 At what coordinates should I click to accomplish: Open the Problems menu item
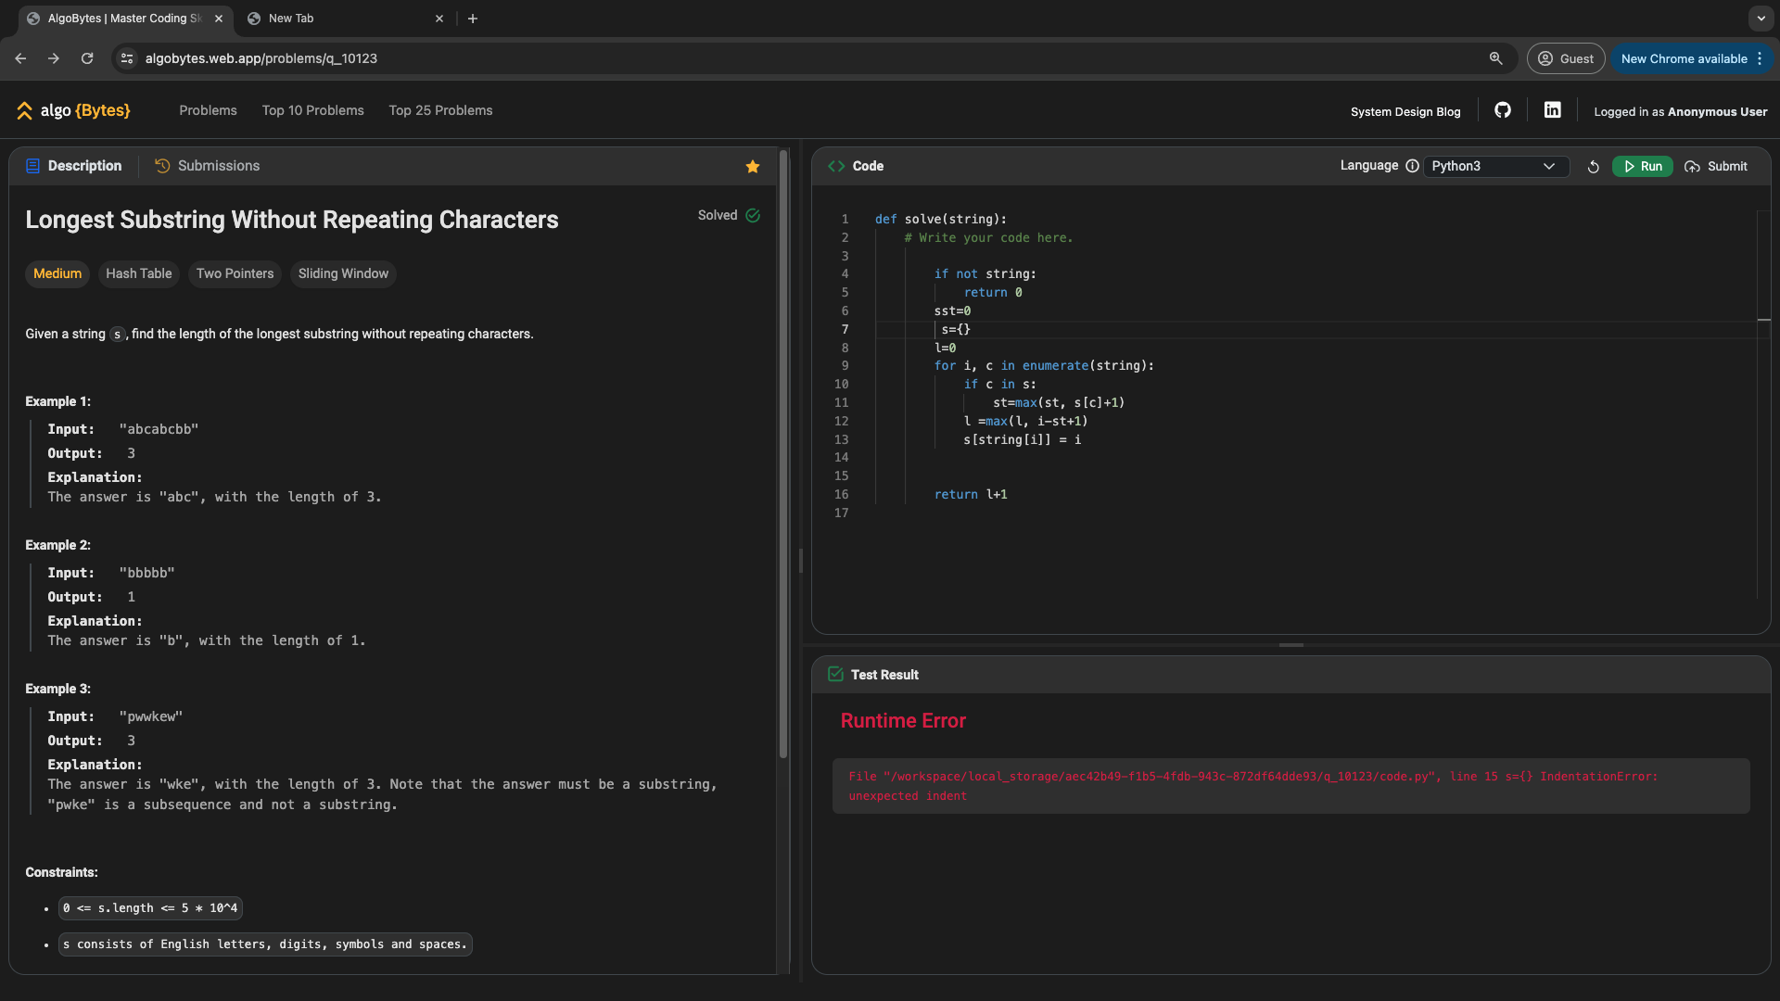pos(208,111)
